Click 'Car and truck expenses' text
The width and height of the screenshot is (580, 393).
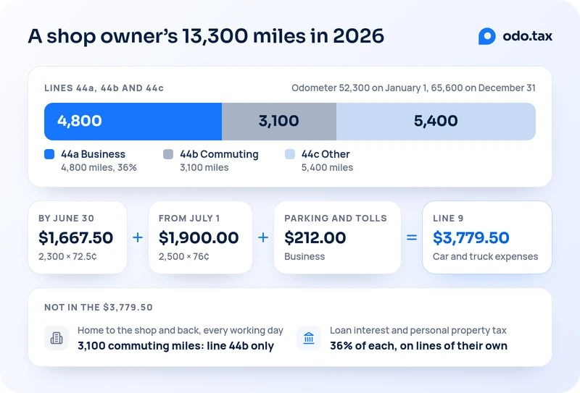tap(485, 256)
